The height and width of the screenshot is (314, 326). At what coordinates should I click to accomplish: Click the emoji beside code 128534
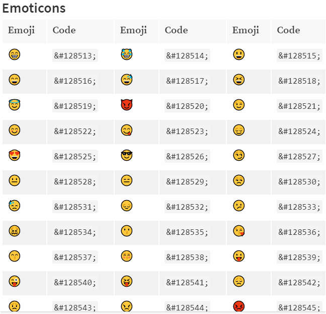(15, 231)
